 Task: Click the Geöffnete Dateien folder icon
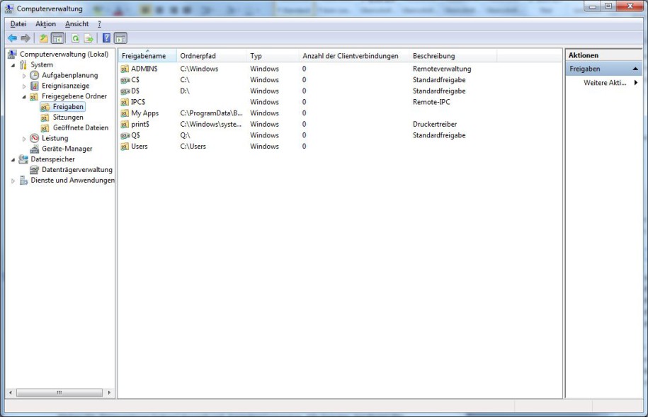(45, 127)
